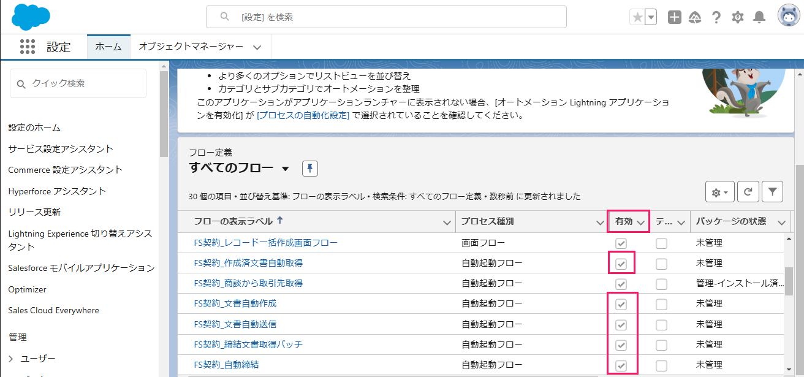Click the search magnifier icon in header
This screenshot has width=804, height=377.
tap(225, 17)
